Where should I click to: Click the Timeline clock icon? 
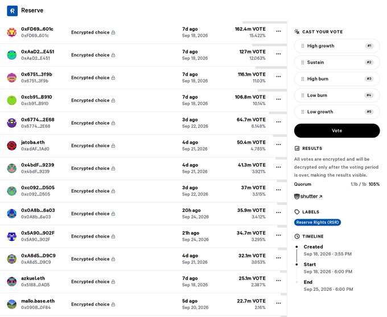tap(297, 236)
